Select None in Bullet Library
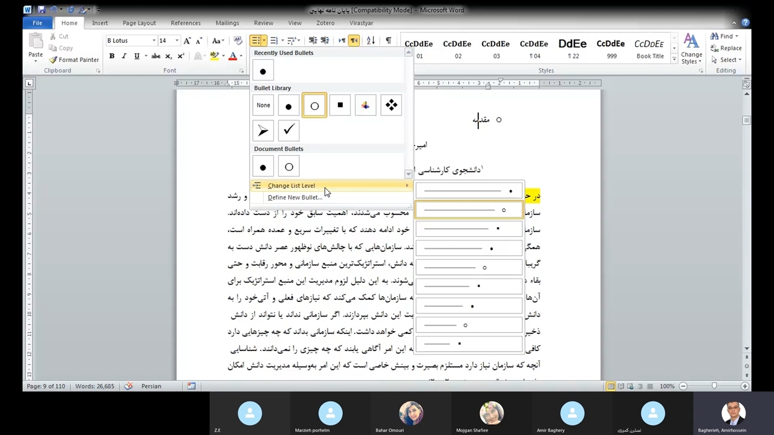 point(263,106)
